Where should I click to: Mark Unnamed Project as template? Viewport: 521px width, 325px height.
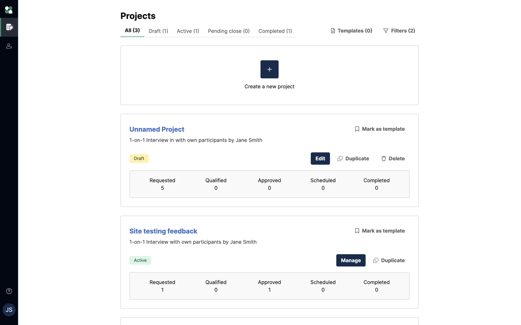pyautogui.click(x=380, y=129)
